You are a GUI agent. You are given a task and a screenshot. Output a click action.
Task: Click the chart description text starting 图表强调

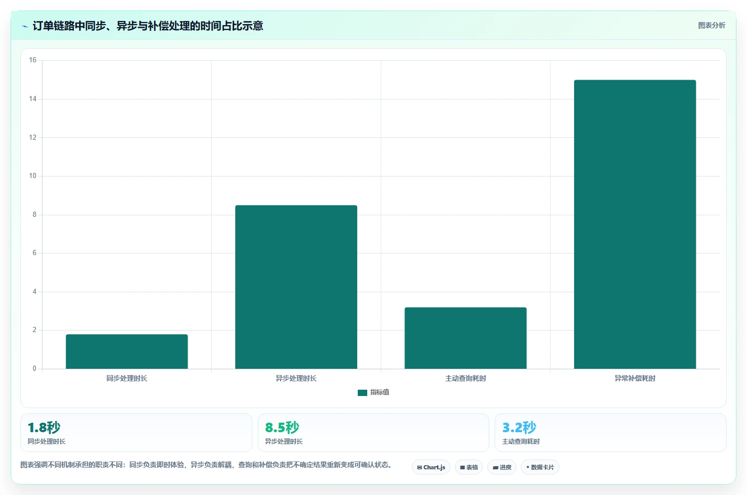pyautogui.click(x=206, y=465)
